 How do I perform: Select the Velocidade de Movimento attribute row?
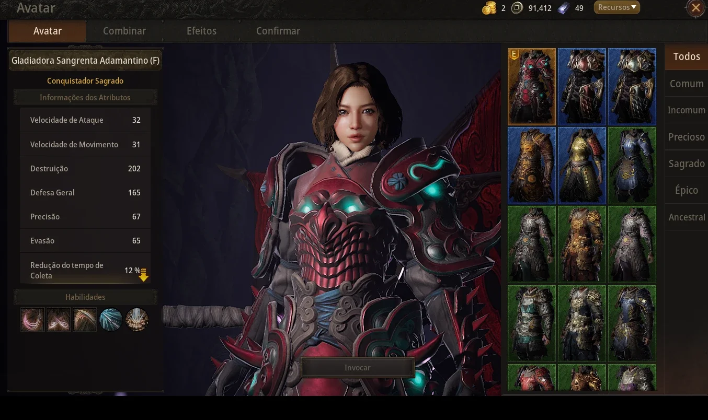85,145
